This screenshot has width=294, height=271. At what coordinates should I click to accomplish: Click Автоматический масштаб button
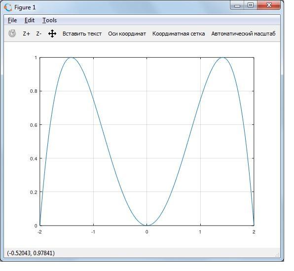pos(243,34)
